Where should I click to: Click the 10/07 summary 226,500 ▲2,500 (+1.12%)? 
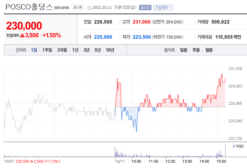coord(38,161)
